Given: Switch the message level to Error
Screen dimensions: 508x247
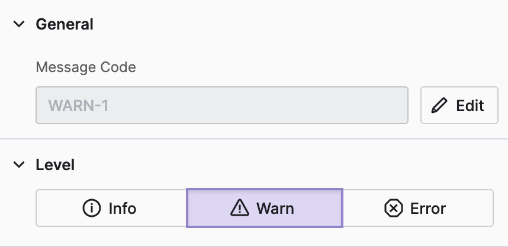Looking at the screenshot, I should point(417,208).
